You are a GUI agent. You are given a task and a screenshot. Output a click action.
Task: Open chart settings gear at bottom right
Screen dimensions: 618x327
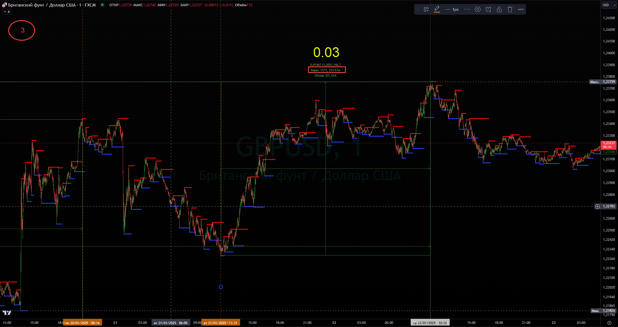609,323
